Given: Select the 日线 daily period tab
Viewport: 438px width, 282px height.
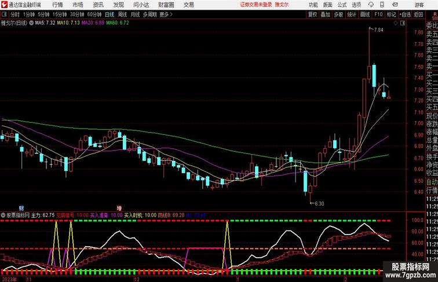Looking at the screenshot, I should tap(110, 14).
